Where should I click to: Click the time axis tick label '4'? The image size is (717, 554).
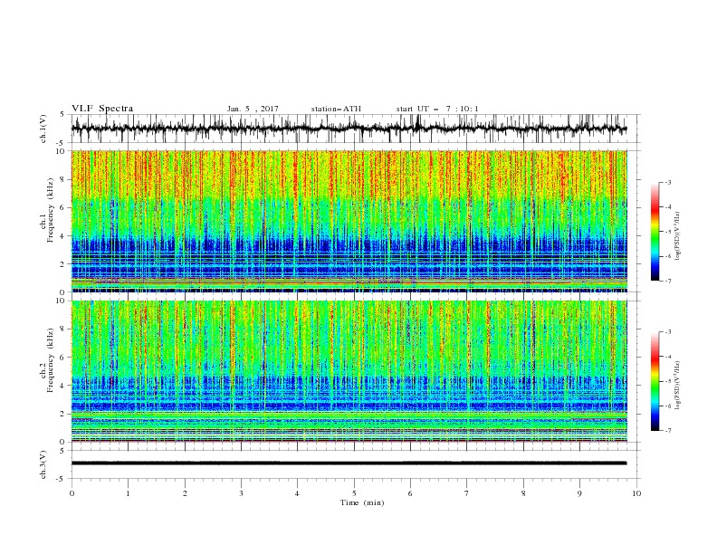tap(297, 493)
